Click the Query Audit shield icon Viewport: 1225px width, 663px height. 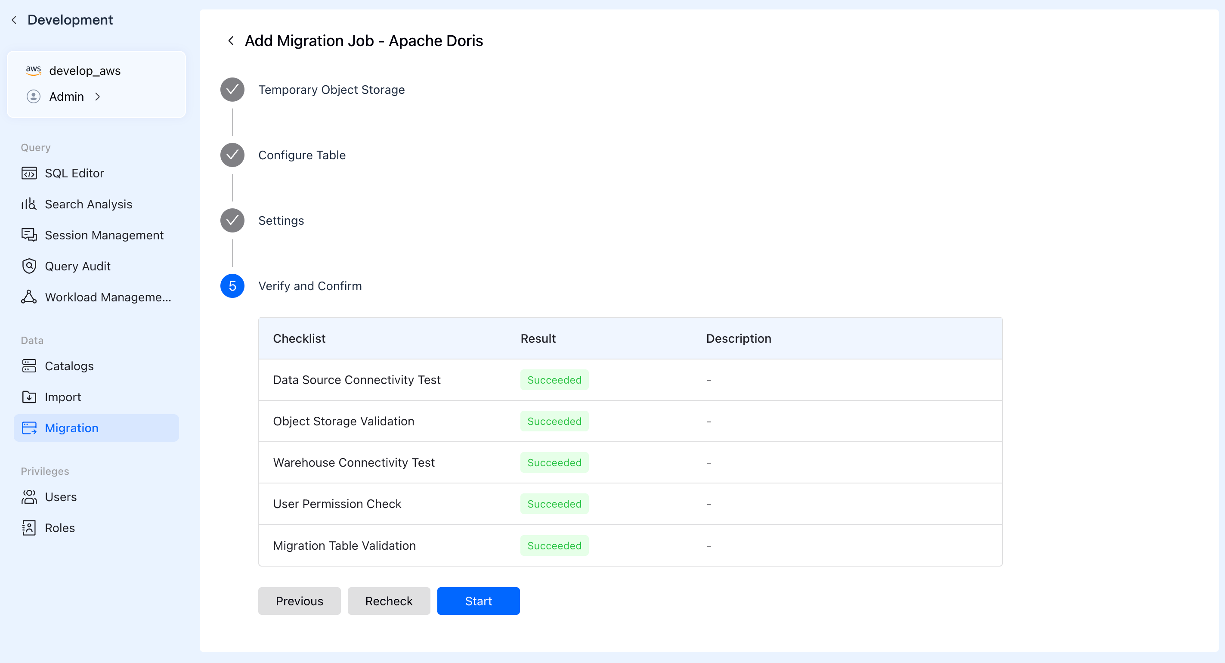click(29, 266)
